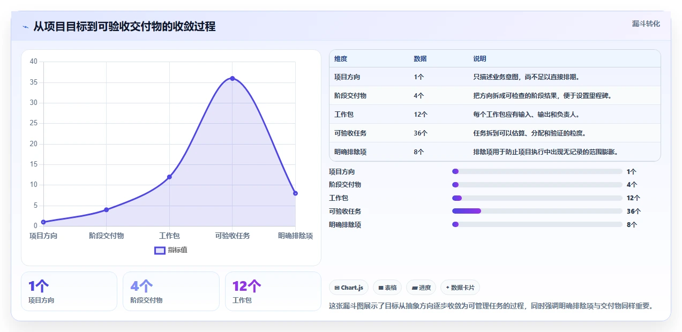The width and height of the screenshot is (682, 332).
Task: Click the chart data point for 项目方向
Action: [43, 222]
